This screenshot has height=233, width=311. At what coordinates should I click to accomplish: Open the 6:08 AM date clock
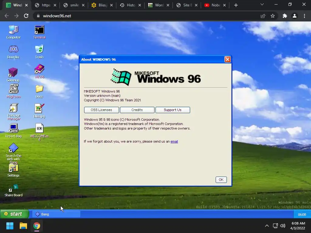(298, 226)
